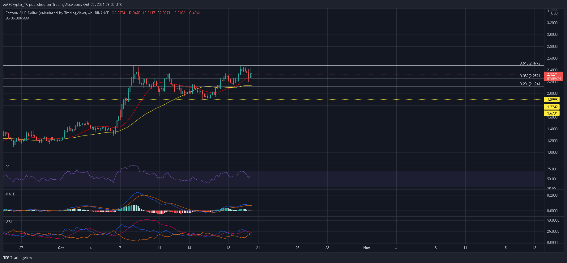Click the yellow 1.6701 price tag

(552, 113)
